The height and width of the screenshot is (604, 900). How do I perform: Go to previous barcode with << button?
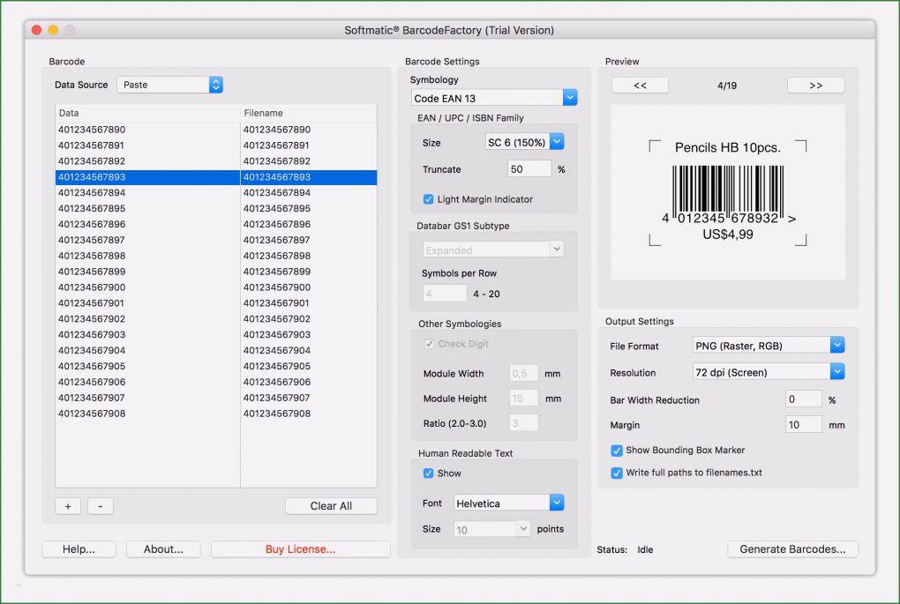click(x=639, y=85)
